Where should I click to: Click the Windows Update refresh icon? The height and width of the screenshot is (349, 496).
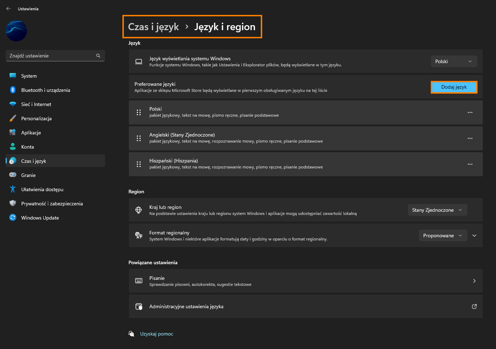point(13,218)
